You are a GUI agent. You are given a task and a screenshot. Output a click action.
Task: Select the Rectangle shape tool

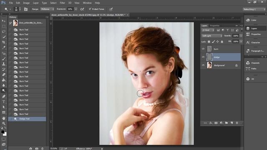coord(4,112)
